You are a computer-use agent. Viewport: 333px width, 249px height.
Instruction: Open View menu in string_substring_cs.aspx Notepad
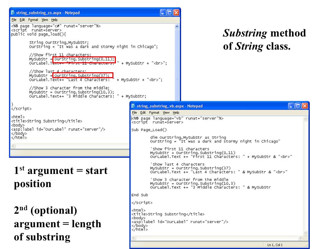coord(45,20)
